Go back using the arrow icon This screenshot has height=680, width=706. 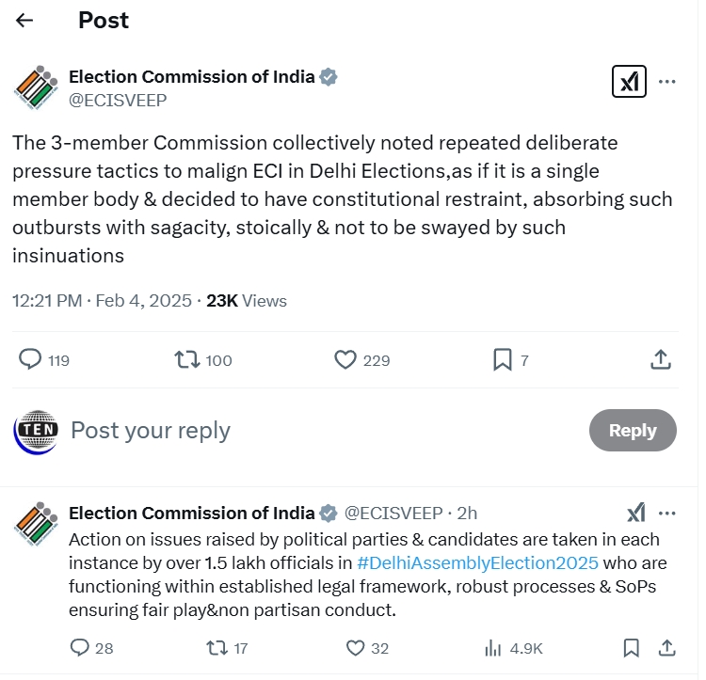click(x=24, y=20)
